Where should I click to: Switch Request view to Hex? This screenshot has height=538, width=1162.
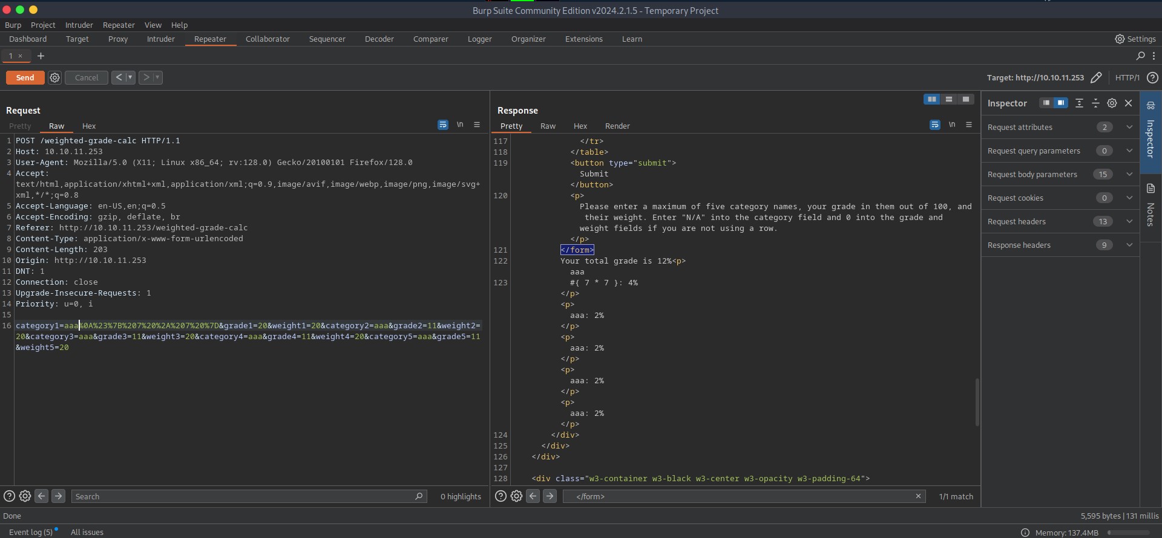(x=89, y=126)
